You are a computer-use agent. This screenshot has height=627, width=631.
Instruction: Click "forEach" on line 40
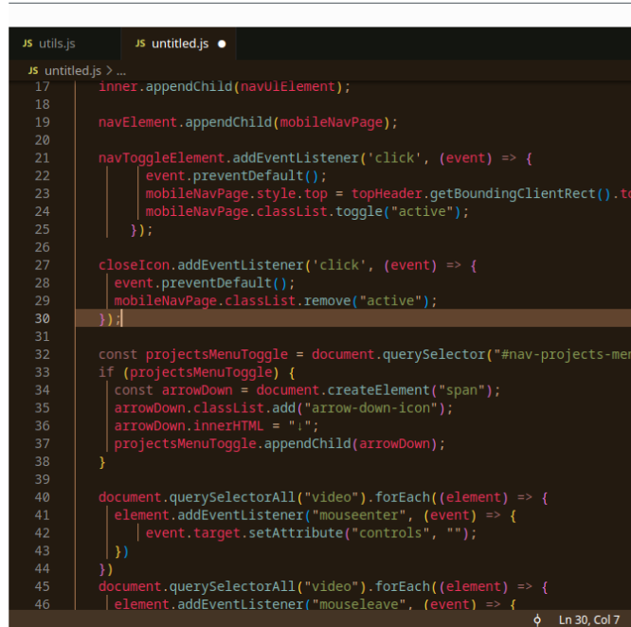click(403, 497)
